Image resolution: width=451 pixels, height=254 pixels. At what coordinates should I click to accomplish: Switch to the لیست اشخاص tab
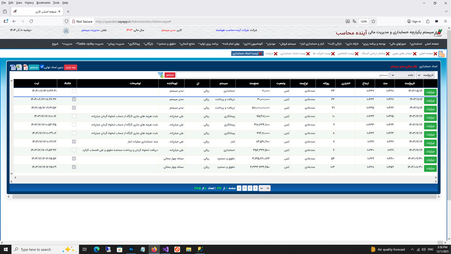pos(346,54)
